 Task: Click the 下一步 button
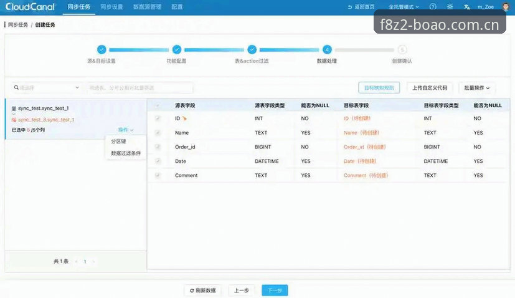(275, 291)
